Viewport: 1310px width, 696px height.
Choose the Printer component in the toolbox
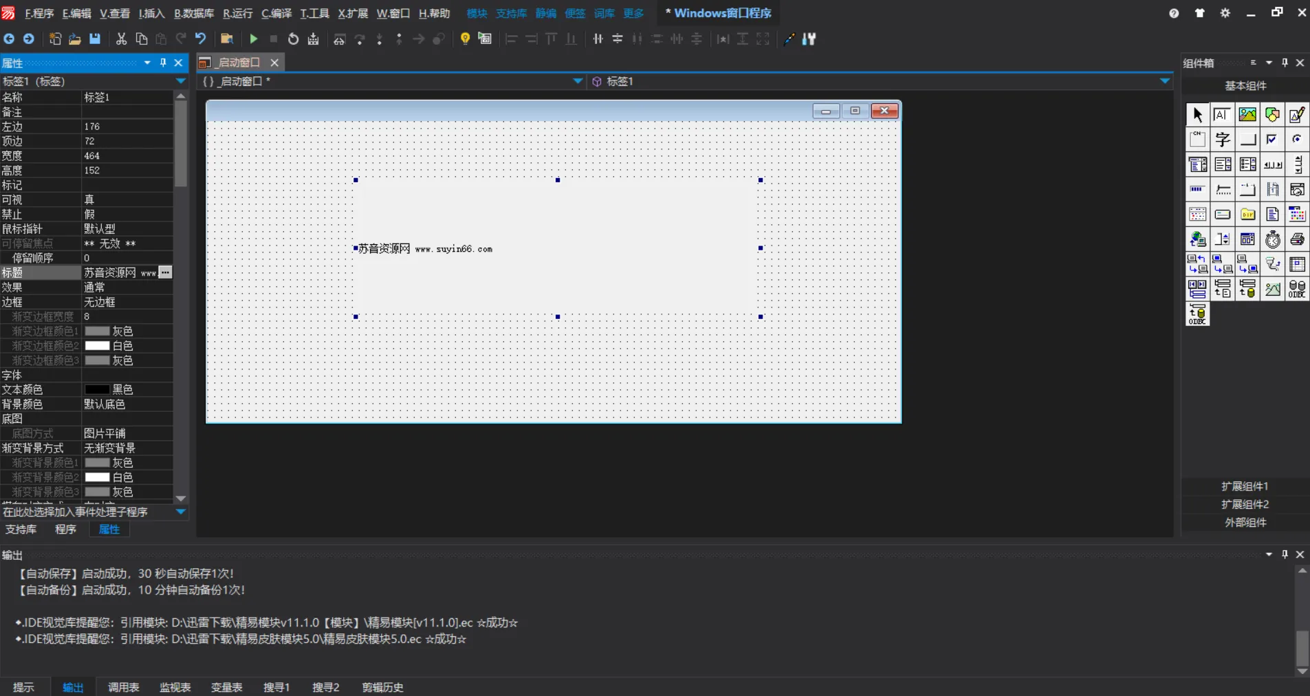tap(1298, 239)
